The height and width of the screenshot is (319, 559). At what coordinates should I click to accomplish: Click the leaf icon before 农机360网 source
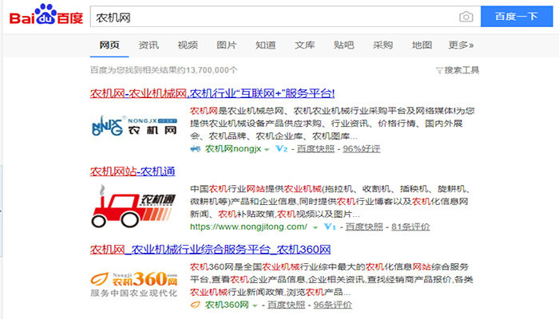point(196,305)
